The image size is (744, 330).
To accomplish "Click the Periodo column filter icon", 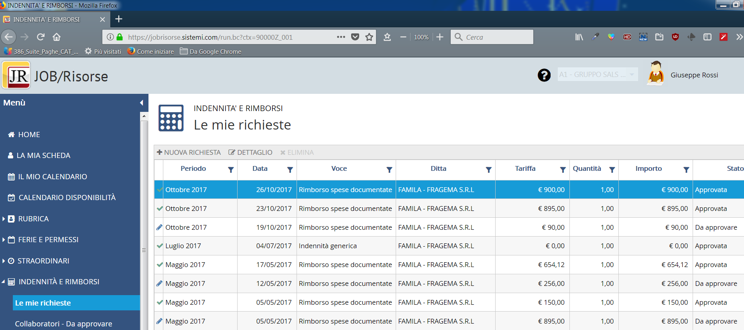I will click(x=231, y=170).
